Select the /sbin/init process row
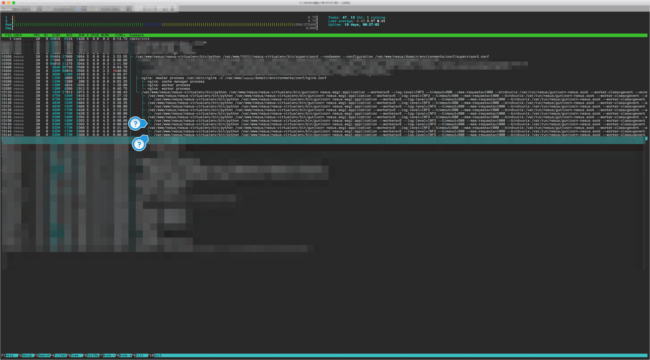The image size is (650, 360). [x=76, y=39]
